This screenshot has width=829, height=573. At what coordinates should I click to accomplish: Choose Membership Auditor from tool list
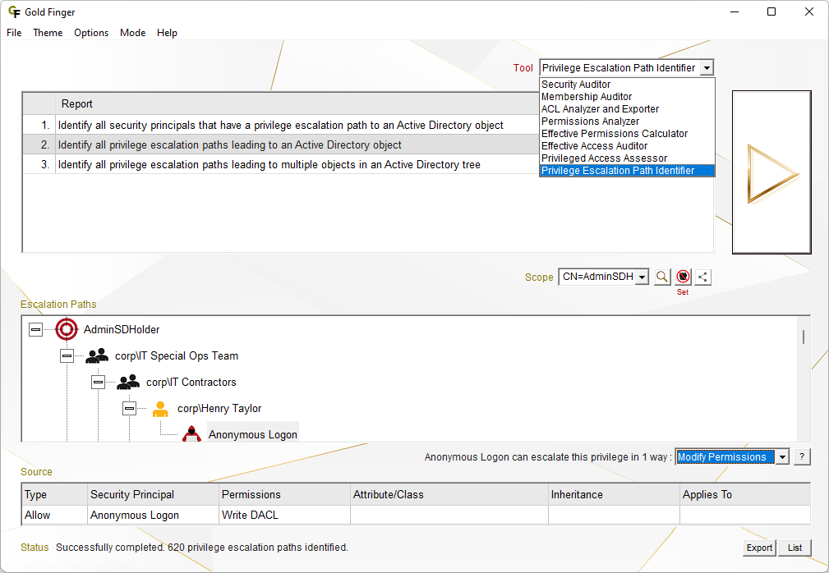pos(627,97)
